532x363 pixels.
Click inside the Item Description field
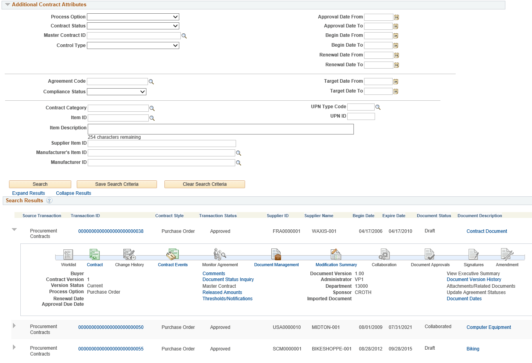(220, 129)
